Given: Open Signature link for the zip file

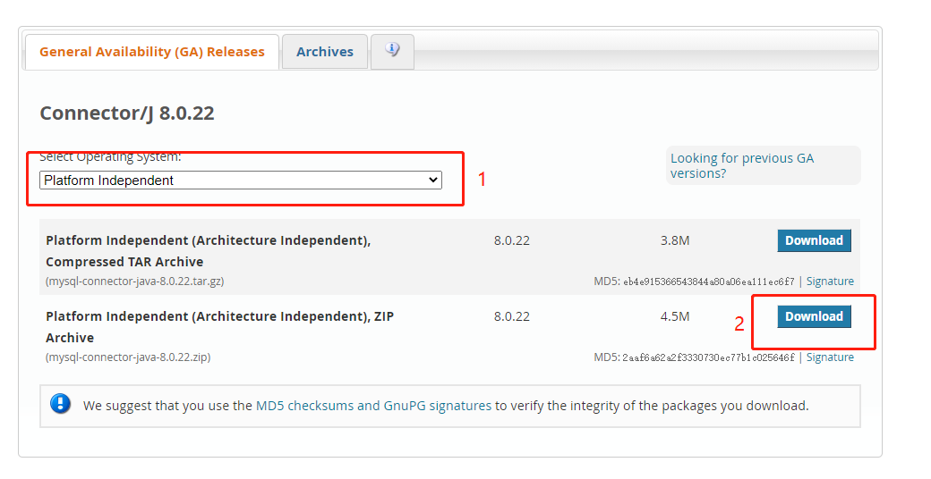Looking at the screenshot, I should [830, 357].
